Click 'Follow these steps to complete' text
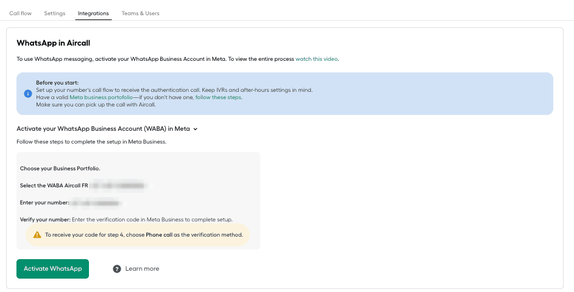574x292 pixels. click(x=91, y=142)
